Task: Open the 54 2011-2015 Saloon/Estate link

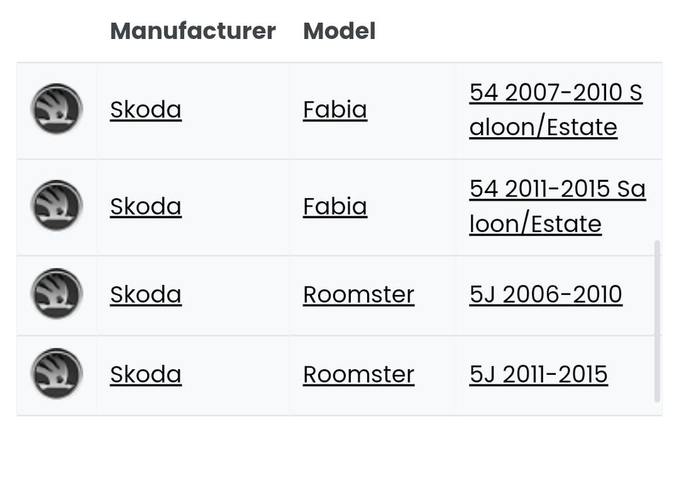Action: click(x=557, y=206)
